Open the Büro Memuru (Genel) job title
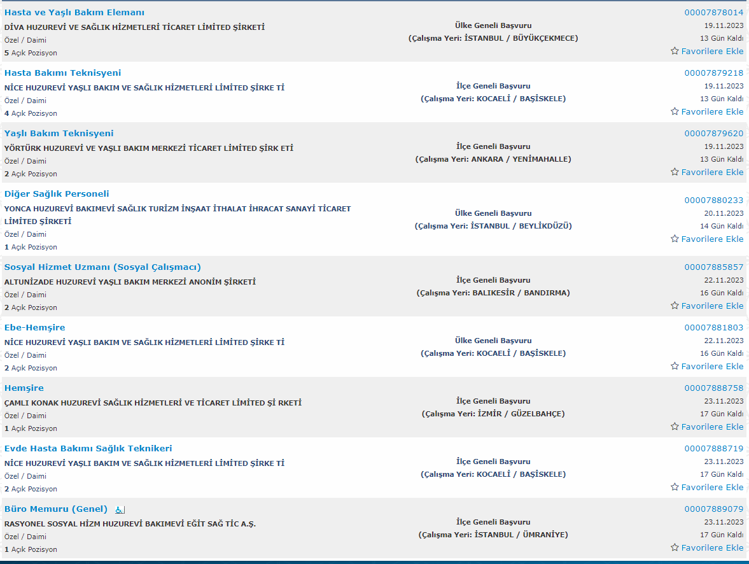Viewport: 749px width, 564px height. point(56,509)
